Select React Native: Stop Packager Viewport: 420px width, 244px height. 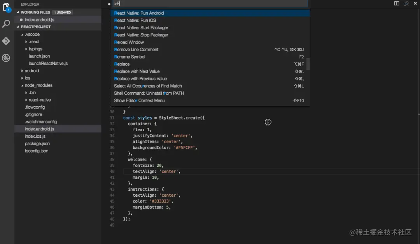pyautogui.click(x=210, y=35)
